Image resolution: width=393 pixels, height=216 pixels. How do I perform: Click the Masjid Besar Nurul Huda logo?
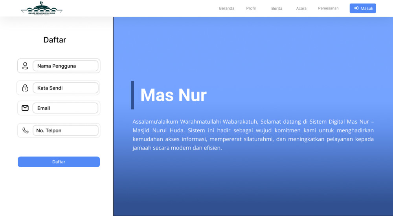pyautogui.click(x=42, y=8)
